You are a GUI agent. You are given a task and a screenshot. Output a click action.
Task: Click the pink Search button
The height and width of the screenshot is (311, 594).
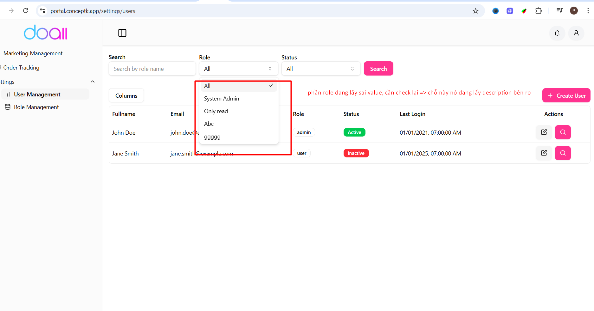[378, 69]
